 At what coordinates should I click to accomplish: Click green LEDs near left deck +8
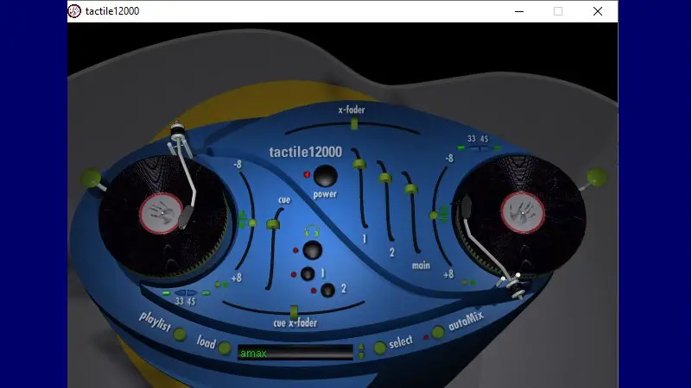click(x=221, y=285)
